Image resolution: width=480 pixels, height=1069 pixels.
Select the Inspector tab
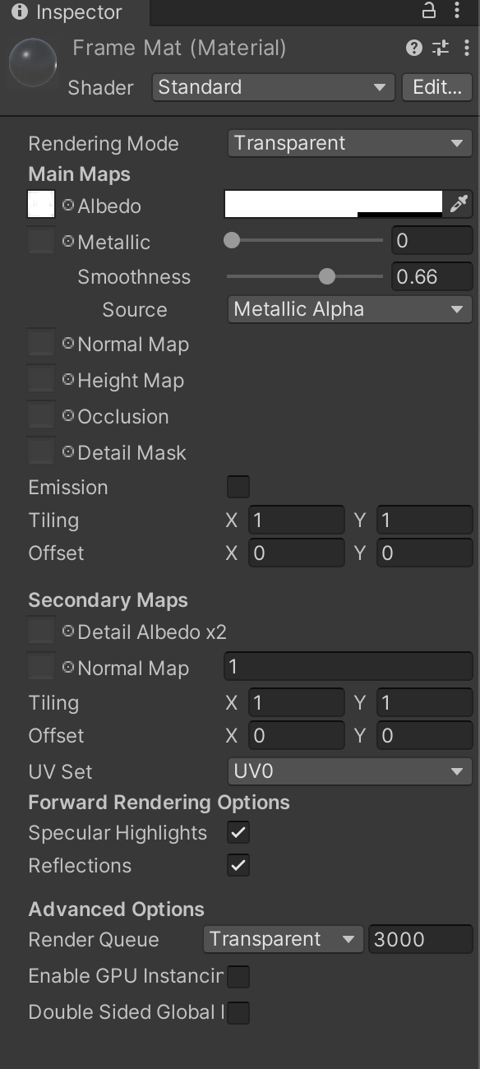point(67,12)
